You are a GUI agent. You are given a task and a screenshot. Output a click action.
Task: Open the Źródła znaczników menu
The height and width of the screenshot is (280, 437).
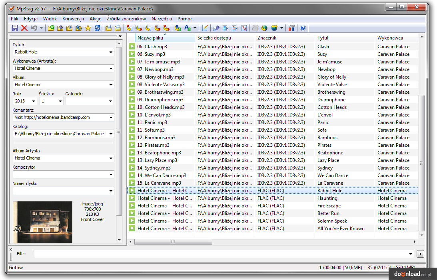click(x=126, y=19)
